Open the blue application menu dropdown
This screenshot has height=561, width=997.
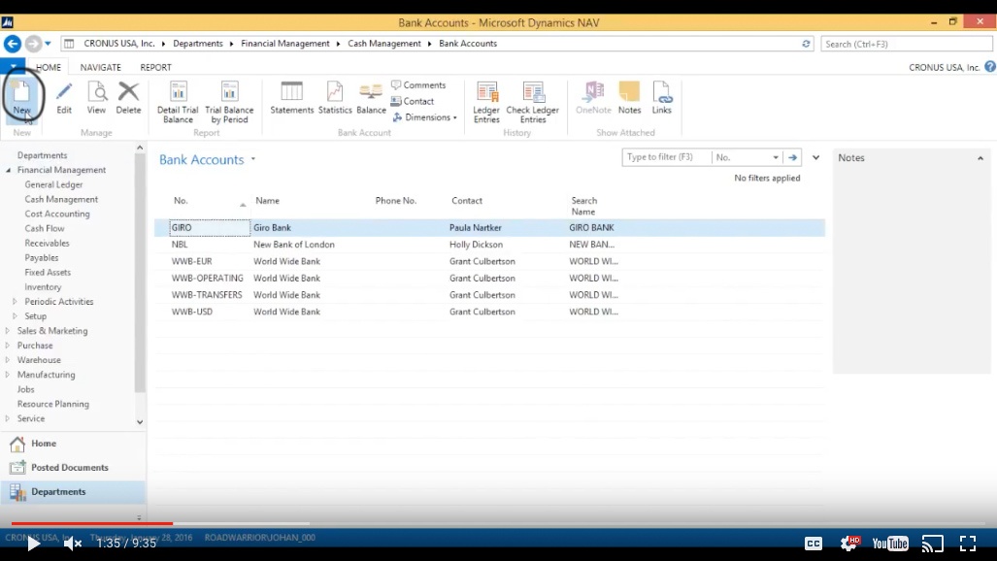(x=13, y=66)
